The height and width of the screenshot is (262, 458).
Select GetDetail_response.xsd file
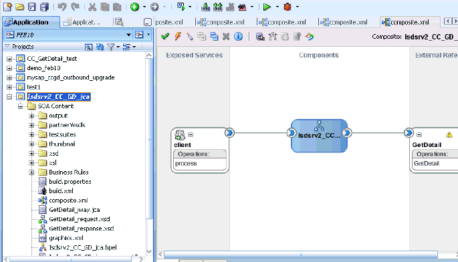point(81,229)
